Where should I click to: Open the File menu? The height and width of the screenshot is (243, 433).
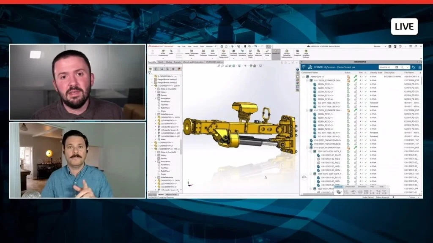coord(179,46)
